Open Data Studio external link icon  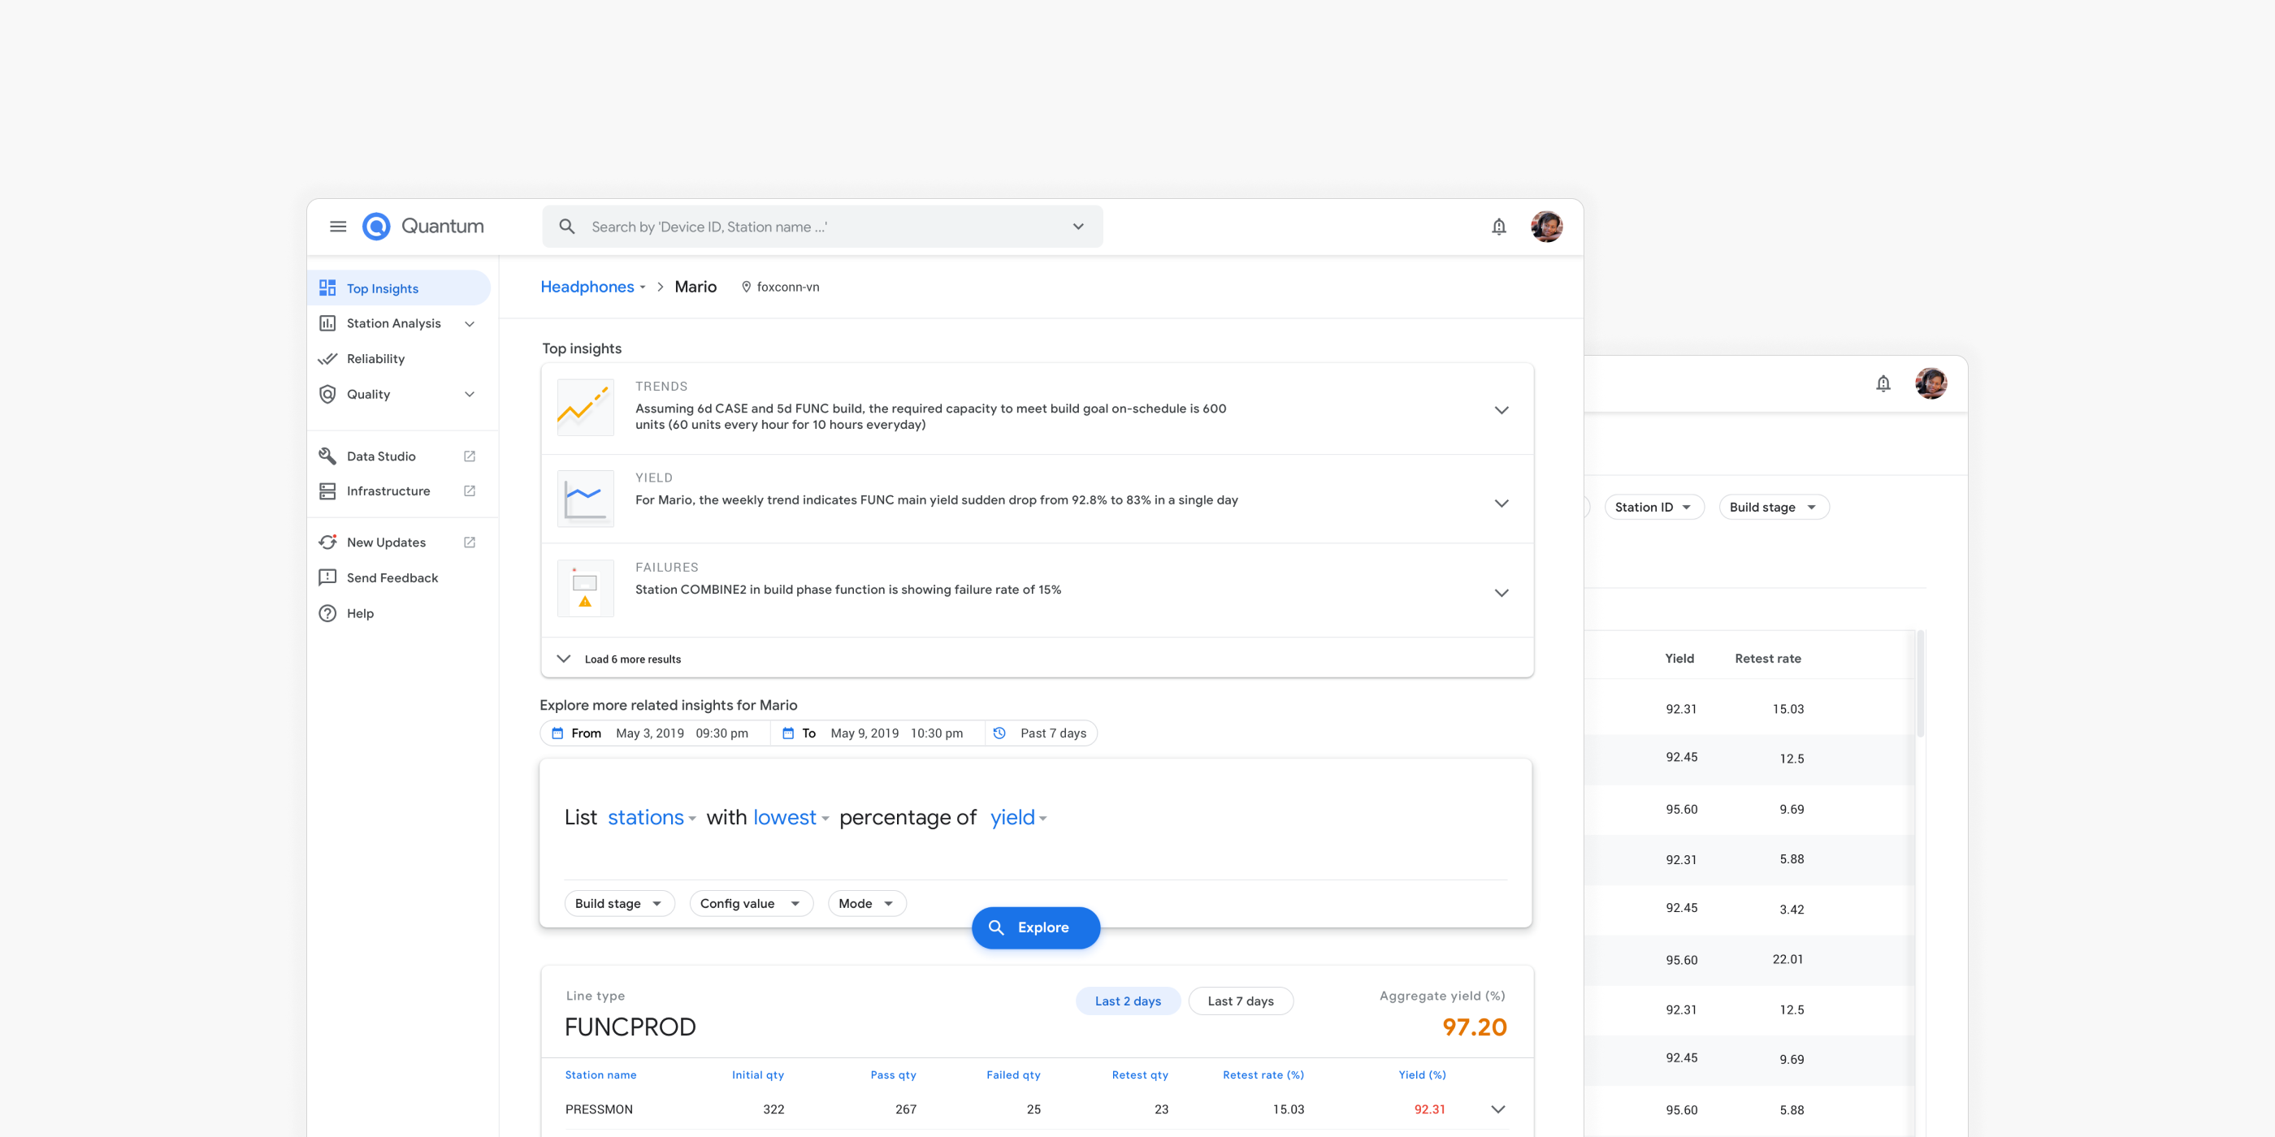pos(470,456)
